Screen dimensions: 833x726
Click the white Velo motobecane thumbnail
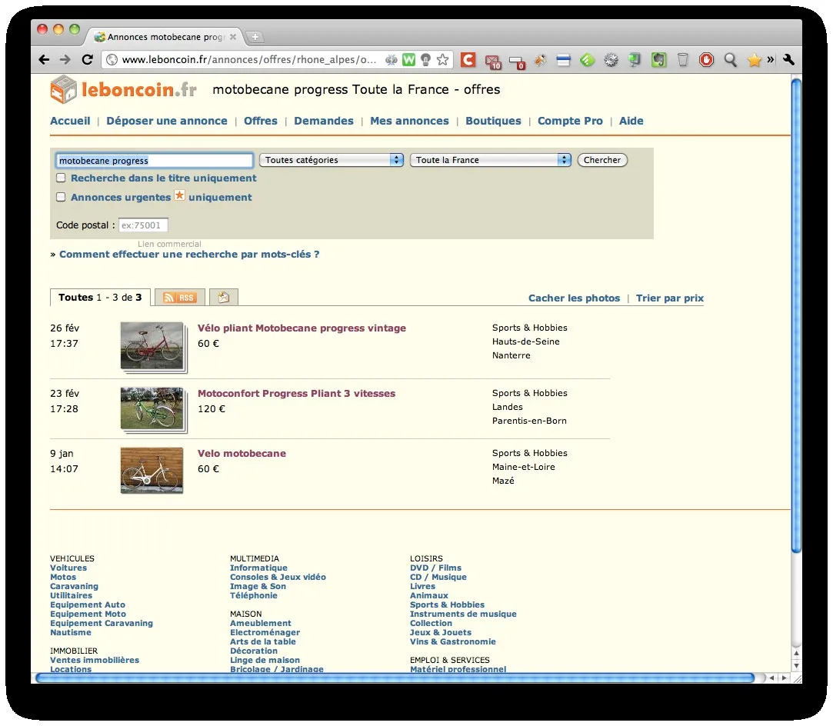[x=152, y=471]
